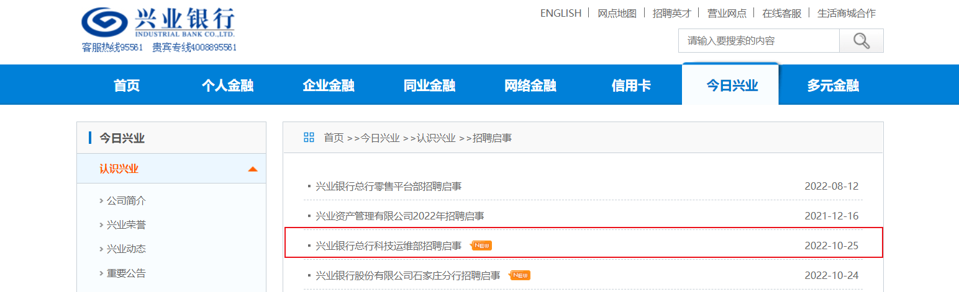This screenshot has height=292, width=959.
Task: Open 兴业银行股份有限公司石家庄分行招聘启事
Action: point(407,275)
